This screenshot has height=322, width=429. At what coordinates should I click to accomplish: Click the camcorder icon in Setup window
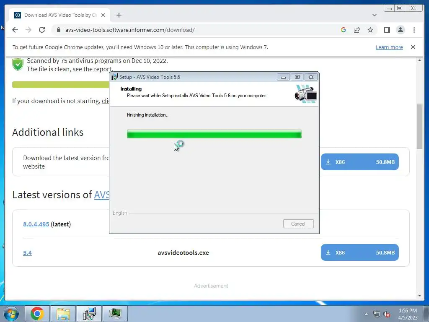(x=306, y=93)
